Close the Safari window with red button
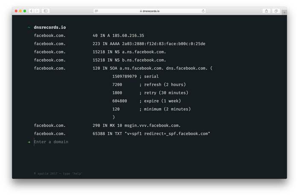299x196 pixels. (x=16, y=11)
